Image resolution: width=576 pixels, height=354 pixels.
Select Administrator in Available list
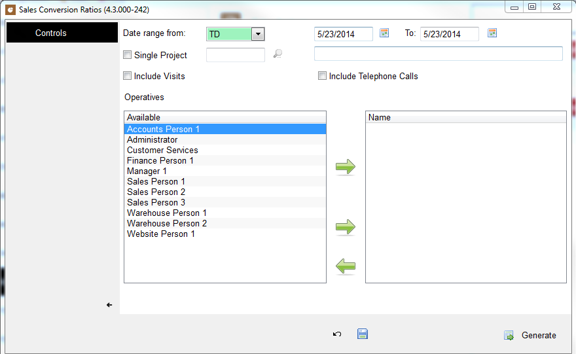(225, 139)
